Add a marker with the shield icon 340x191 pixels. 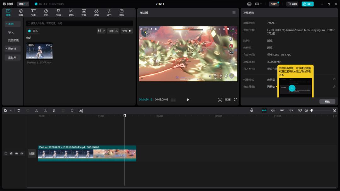coord(72,110)
